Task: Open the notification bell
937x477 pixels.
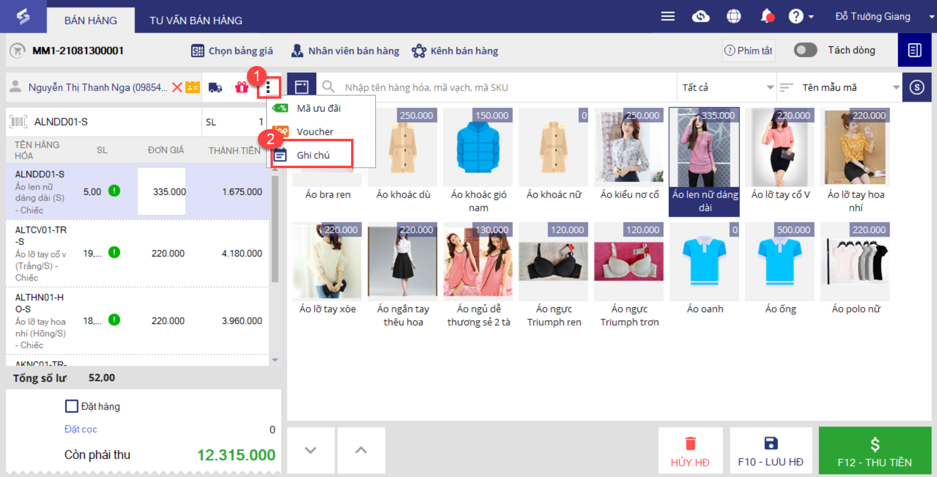Action: [x=767, y=16]
